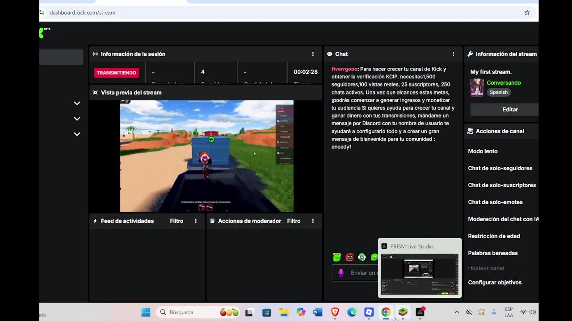Expand the first sidebar chevron
This screenshot has width=572, height=321.
(77, 103)
